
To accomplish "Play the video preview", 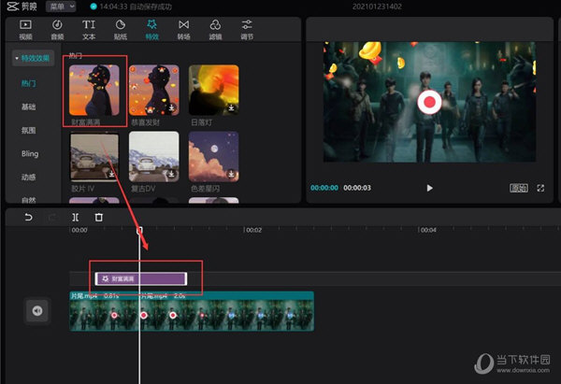I will [429, 188].
